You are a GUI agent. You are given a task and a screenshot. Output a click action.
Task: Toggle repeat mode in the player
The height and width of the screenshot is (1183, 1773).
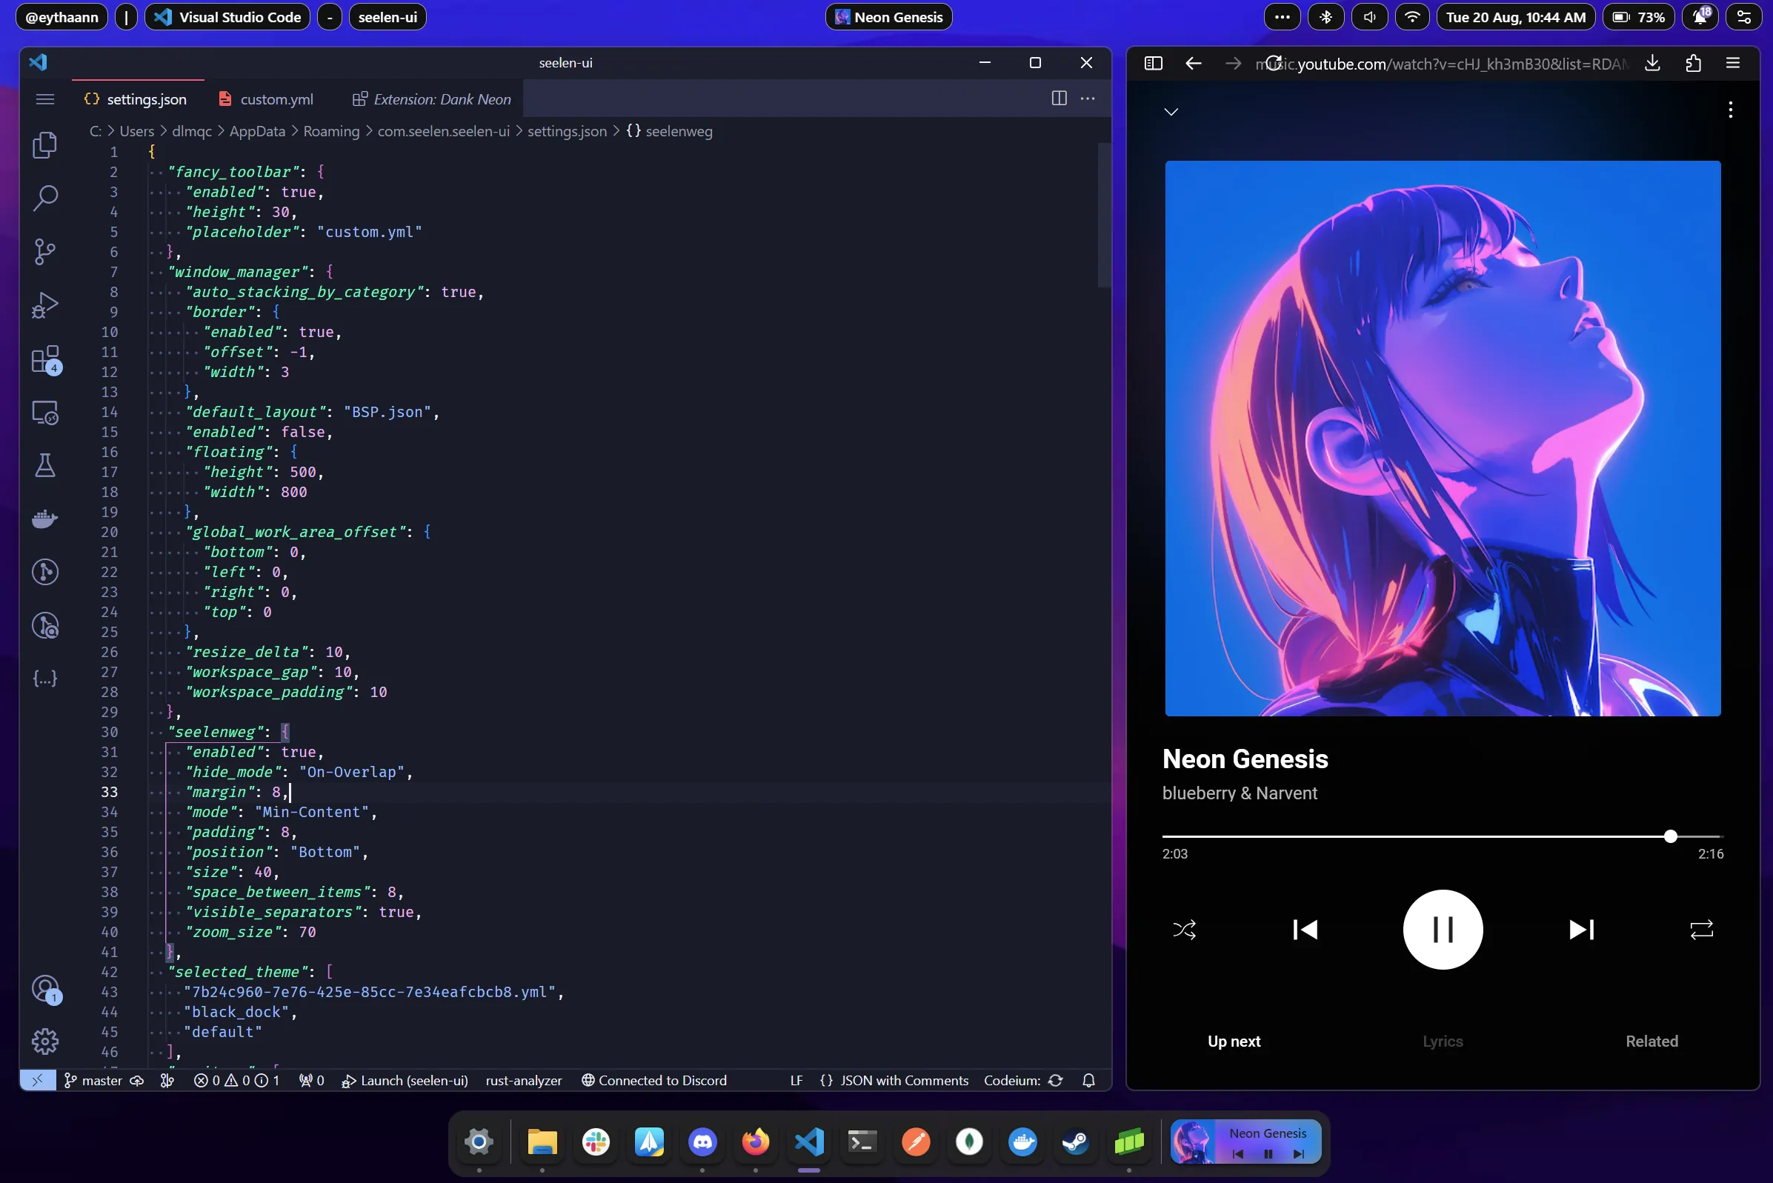click(1701, 930)
